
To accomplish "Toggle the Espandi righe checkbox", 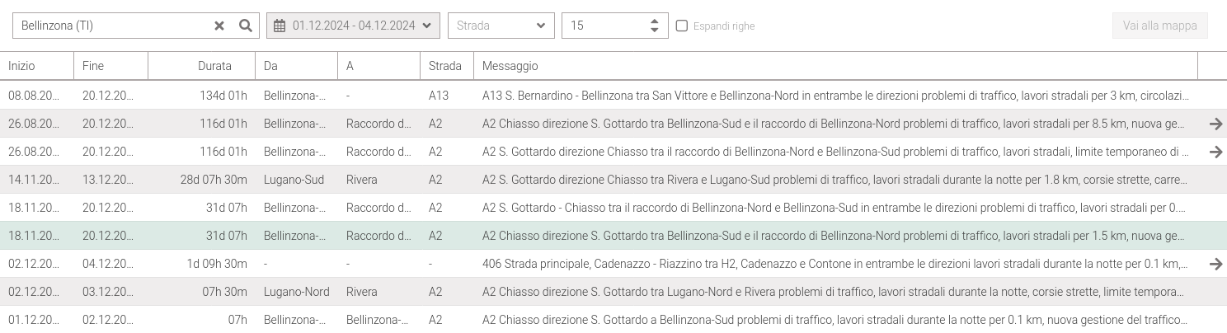I will [682, 26].
